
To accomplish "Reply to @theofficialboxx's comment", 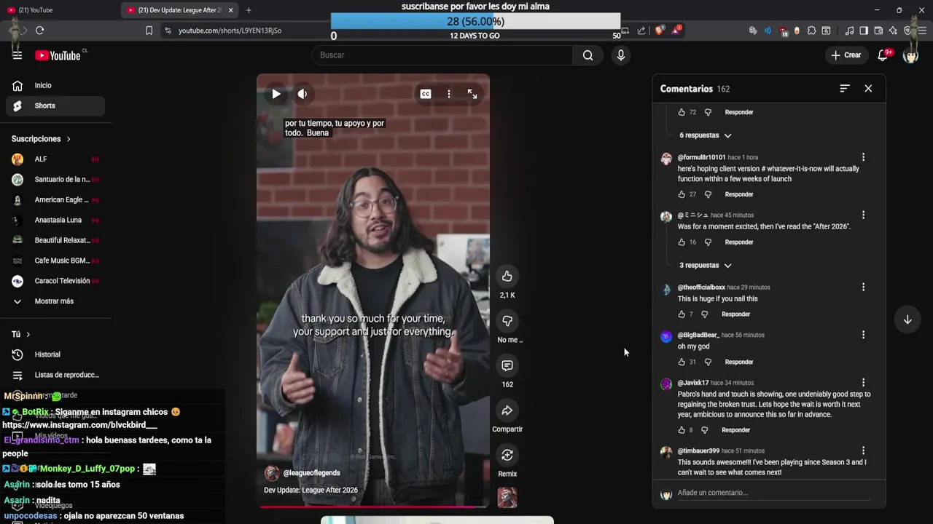I will (x=735, y=314).
